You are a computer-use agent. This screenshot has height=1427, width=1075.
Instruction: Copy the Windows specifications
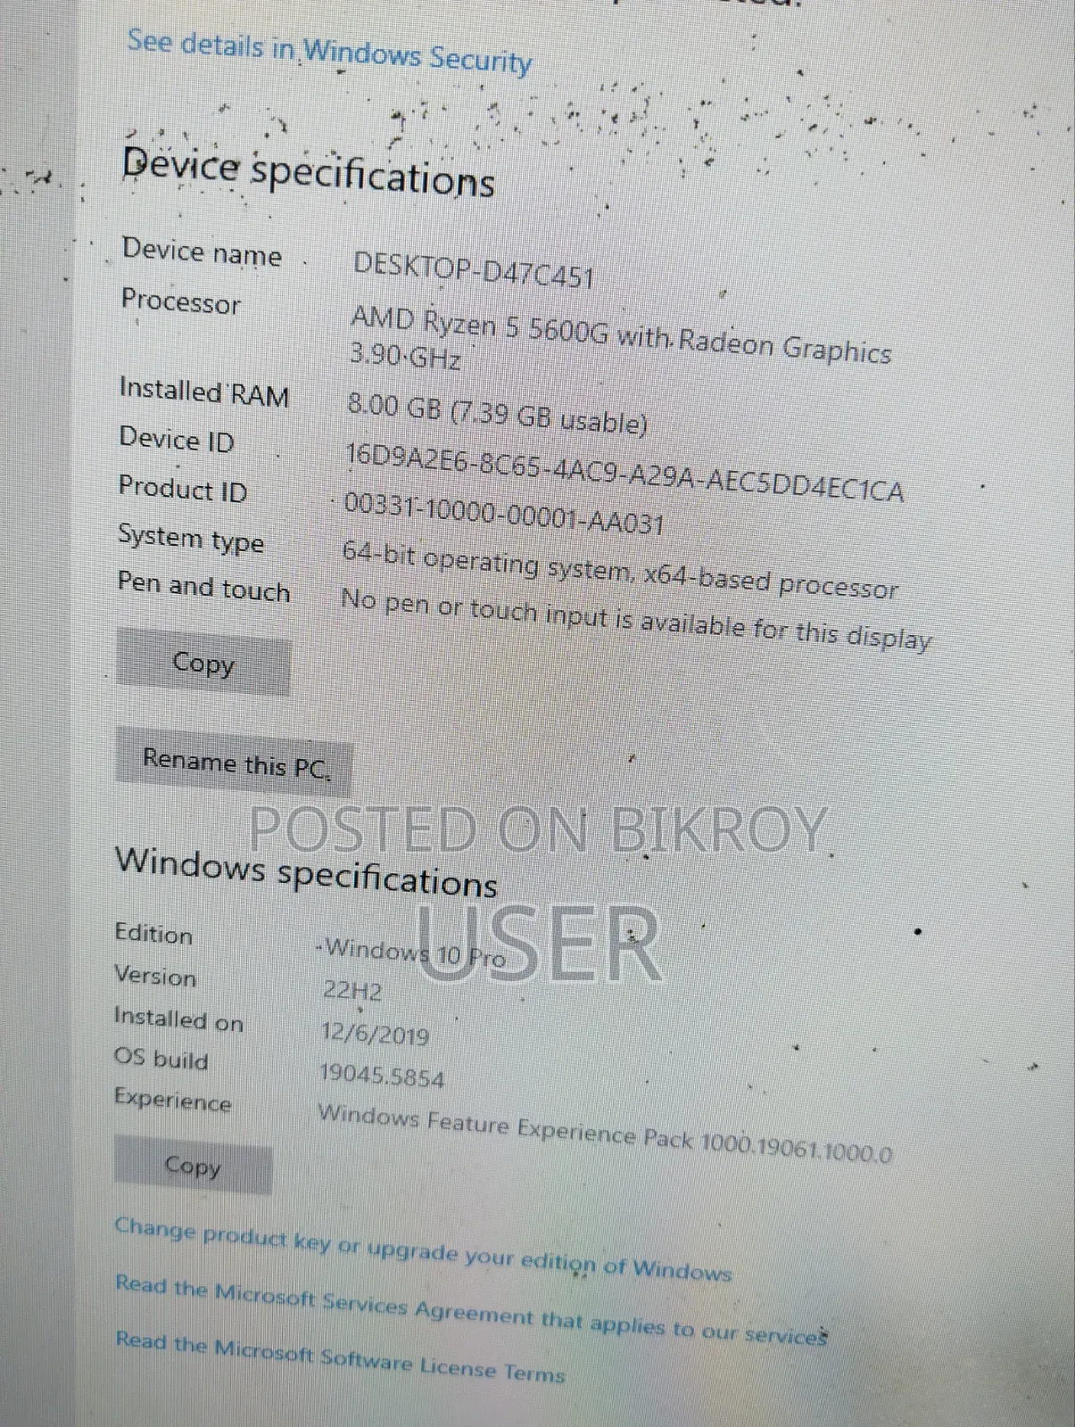pos(193,1166)
